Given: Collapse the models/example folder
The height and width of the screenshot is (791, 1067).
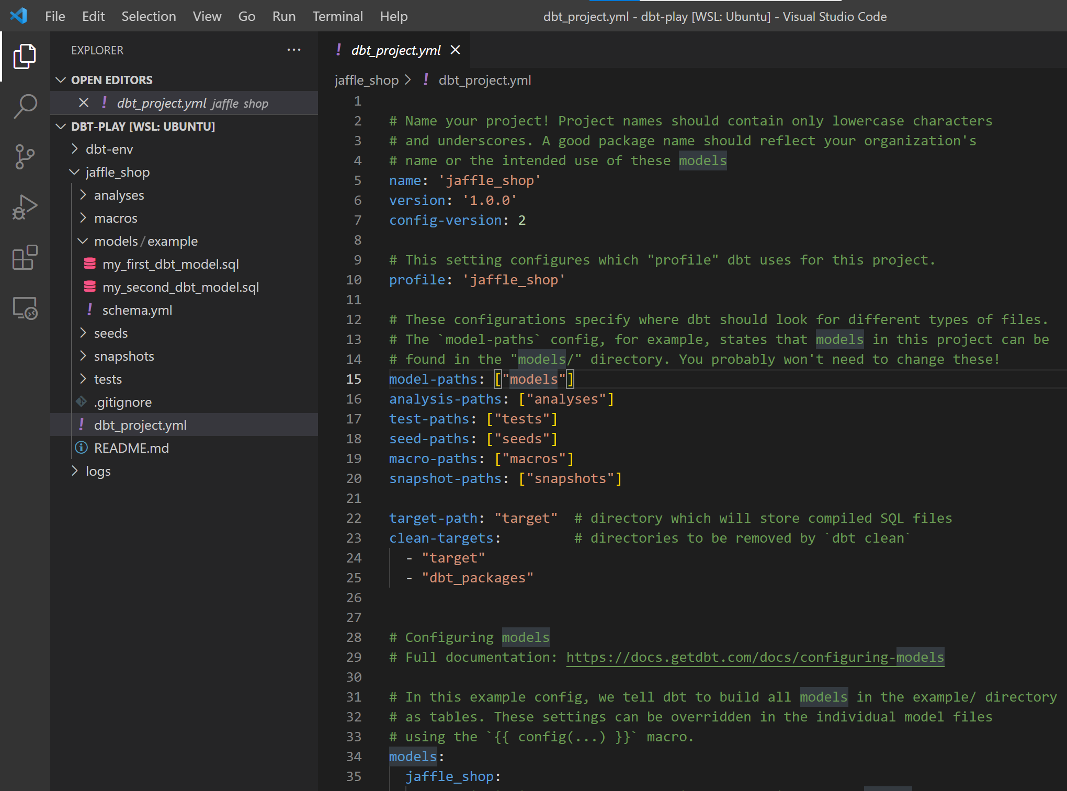Looking at the screenshot, I should 83,241.
